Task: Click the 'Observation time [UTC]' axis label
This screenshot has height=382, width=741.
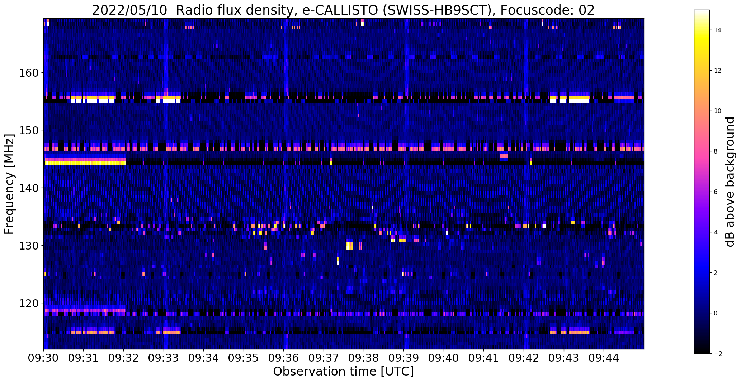Action: tap(343, 372)
